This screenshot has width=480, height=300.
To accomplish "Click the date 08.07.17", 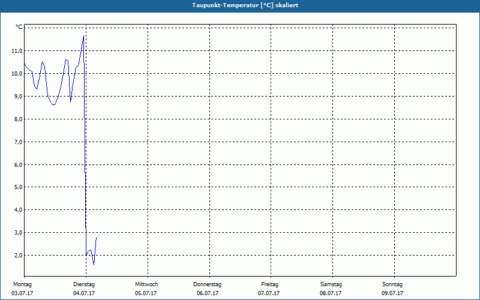I will click(x=331, y=293).
